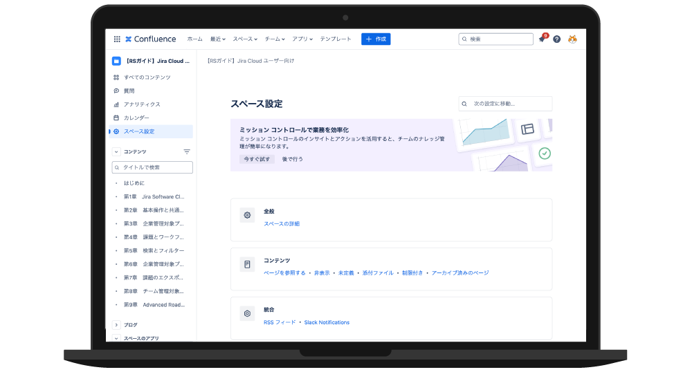The height and width of the screenshot is (372, 692).
Task: Click the Confluence logo
Action: click(x=150, y=39)
